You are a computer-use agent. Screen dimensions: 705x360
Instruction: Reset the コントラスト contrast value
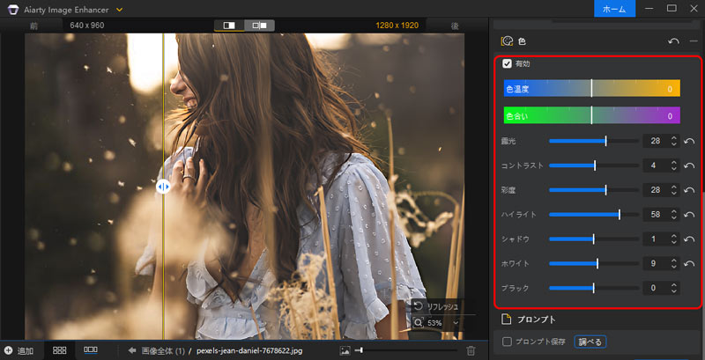[x=687, y=165]
